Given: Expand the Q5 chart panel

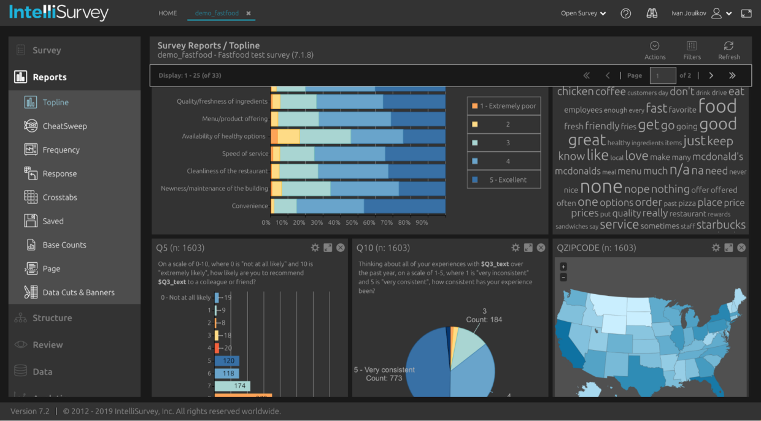Looking at the screenshot, I should click(328, 248).
